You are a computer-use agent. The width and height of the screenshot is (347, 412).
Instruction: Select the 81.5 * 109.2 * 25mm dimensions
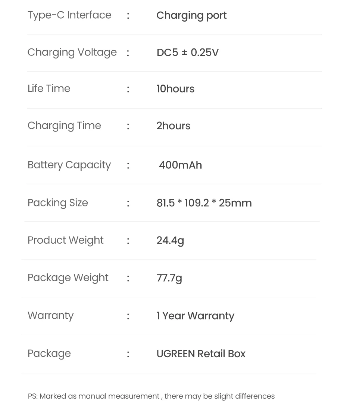tap(204, 203)
